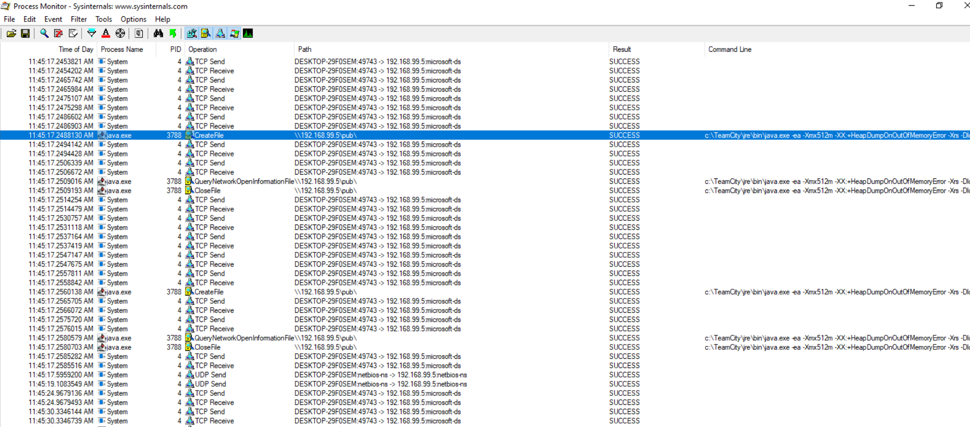This screenshot has width=970, height=427.
Task: Select the 11:45:17.2453821 TCP Send row
Action: pyautogui.click(x=485, y=61)
